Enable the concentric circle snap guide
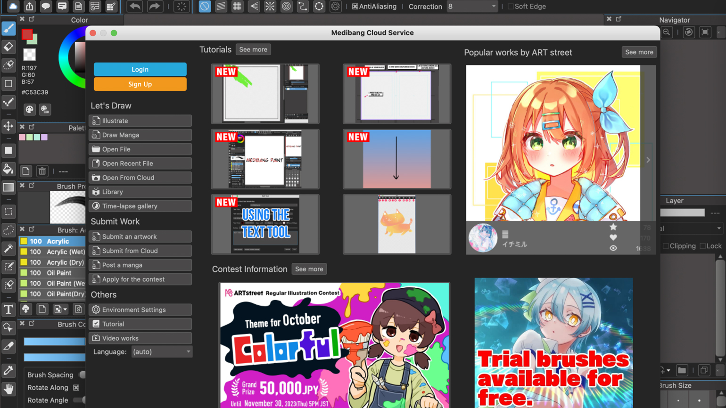 [286, 7]
